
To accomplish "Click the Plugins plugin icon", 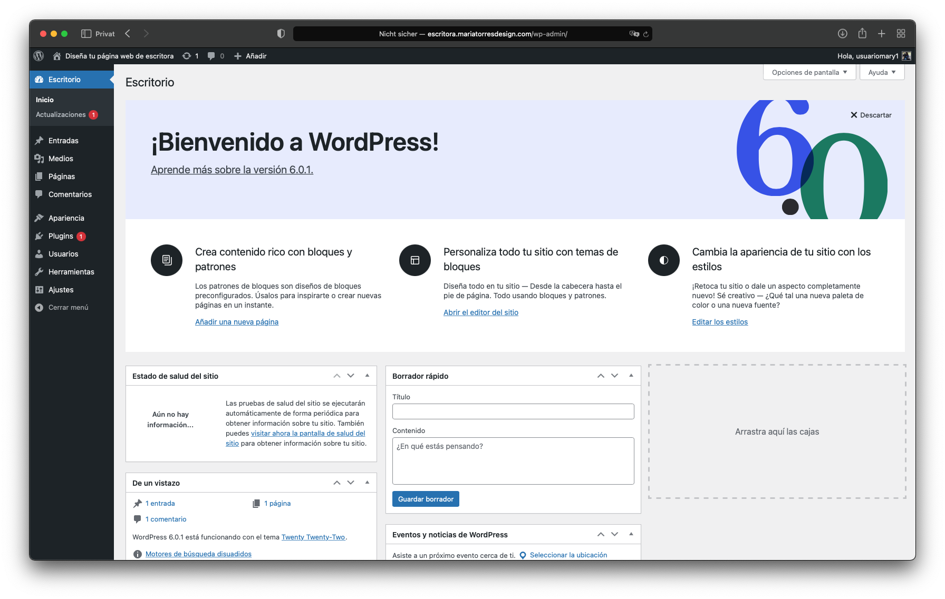I will pyautogui.click(x=40, y=236).
